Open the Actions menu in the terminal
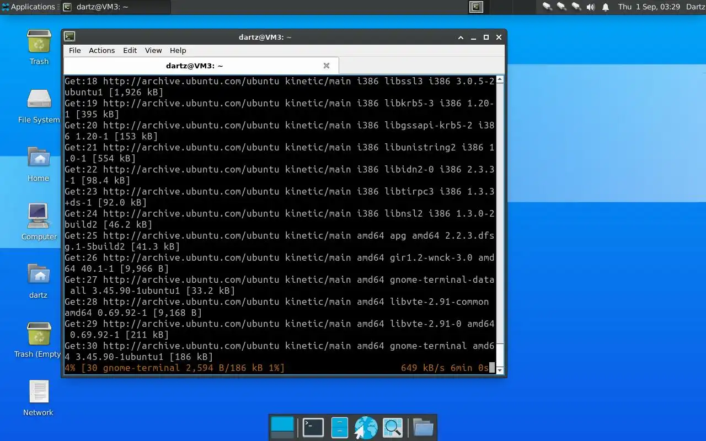The height and width of the screenshot is (441, 706). coord(102,50)
